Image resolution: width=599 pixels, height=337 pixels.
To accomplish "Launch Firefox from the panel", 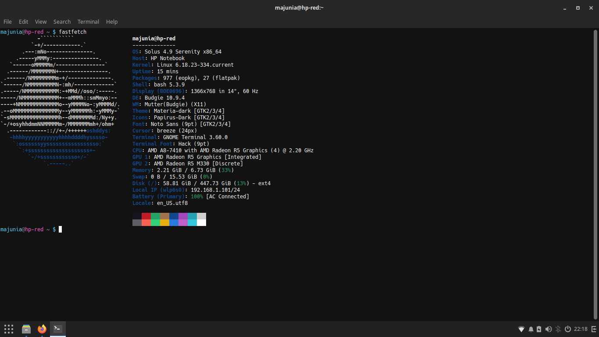I will pyautogui.click(x=42, y=329).
